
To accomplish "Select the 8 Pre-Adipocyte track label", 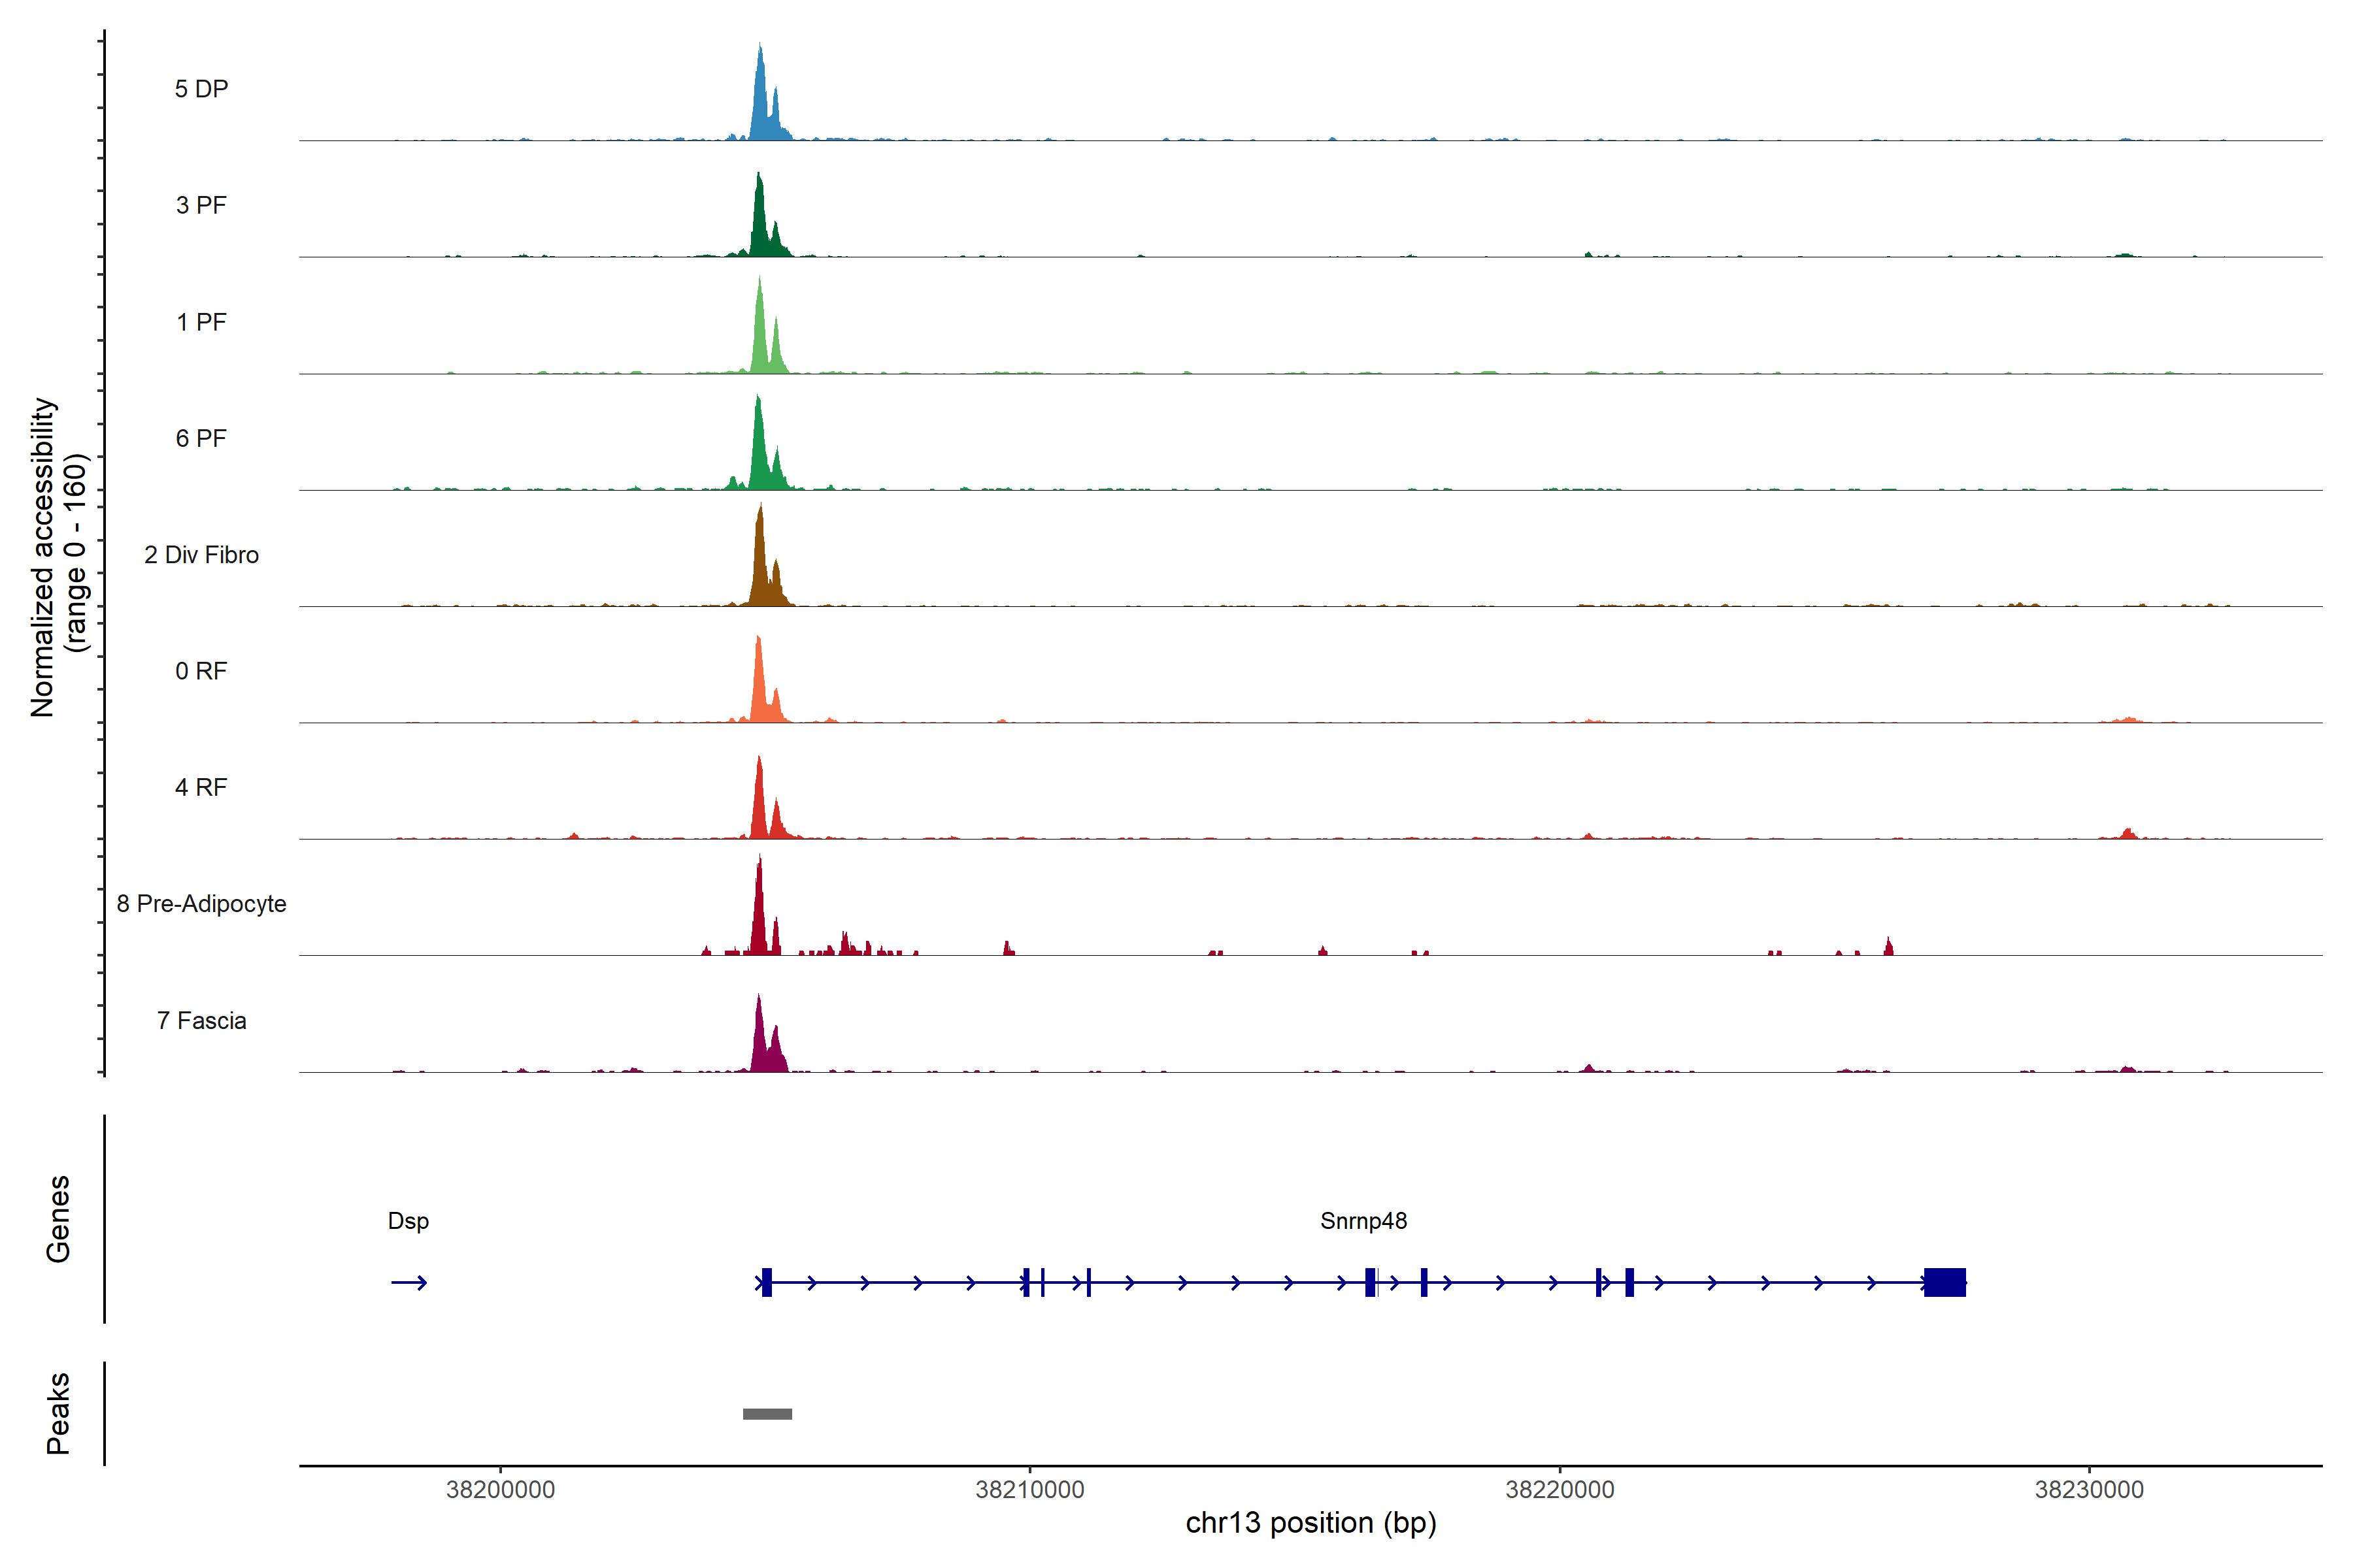I will tap(201, 904).
